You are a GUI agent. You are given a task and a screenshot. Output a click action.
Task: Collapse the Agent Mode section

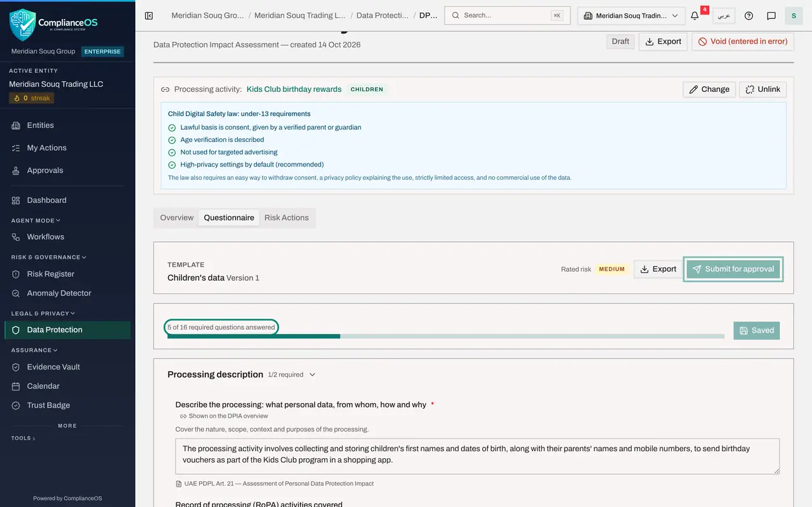coord(36,221)
